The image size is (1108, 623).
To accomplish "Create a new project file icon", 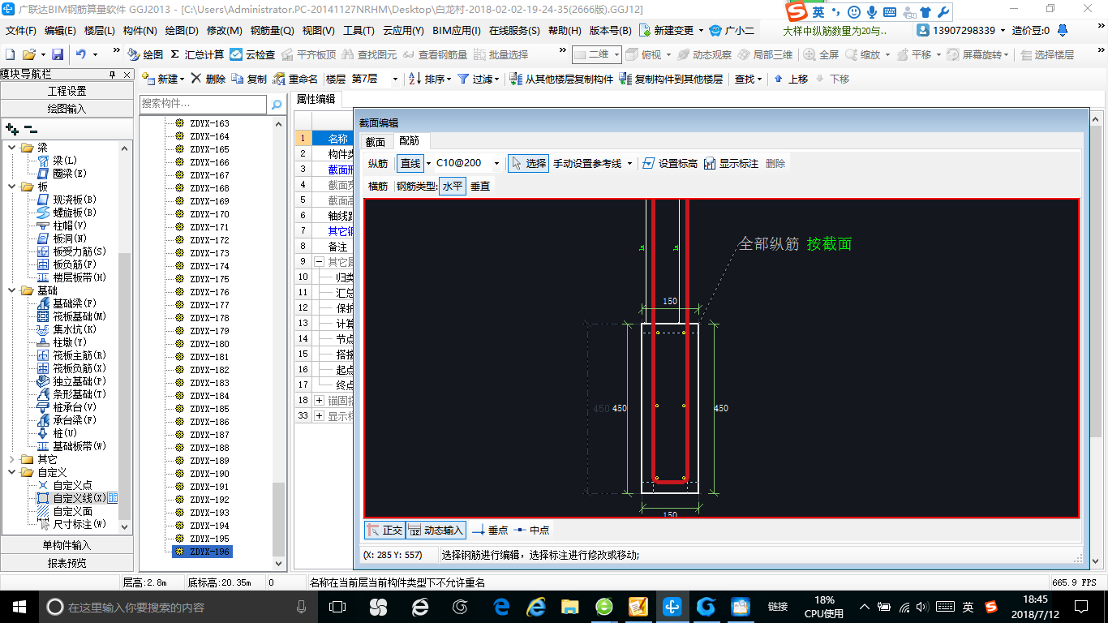I will (x=10, y=54).
